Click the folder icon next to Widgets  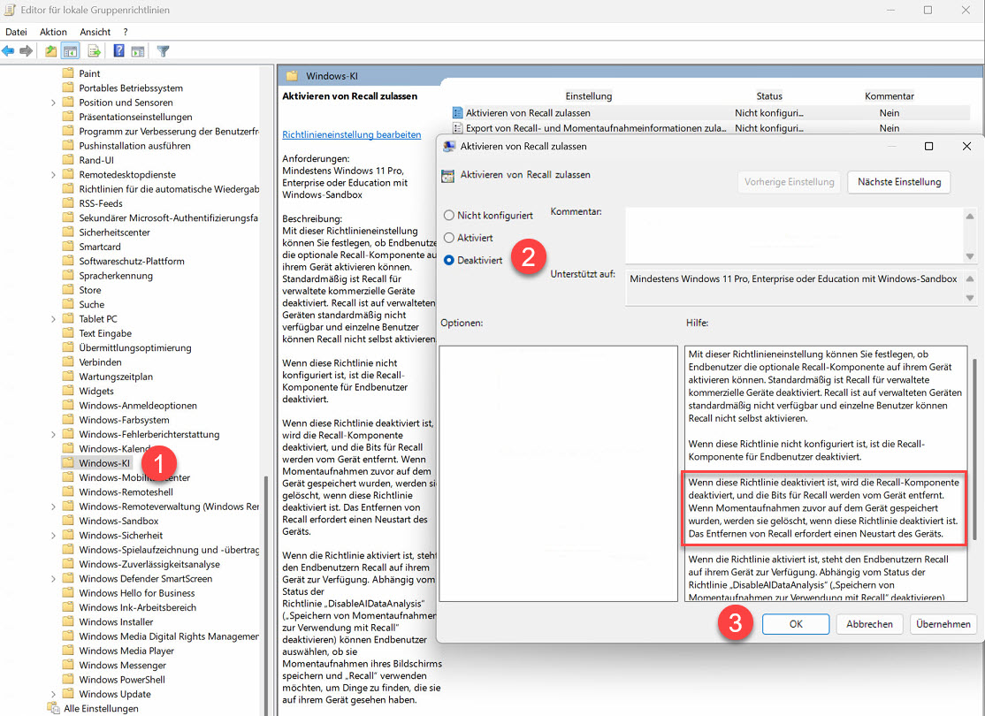click(x=68, y=392)
